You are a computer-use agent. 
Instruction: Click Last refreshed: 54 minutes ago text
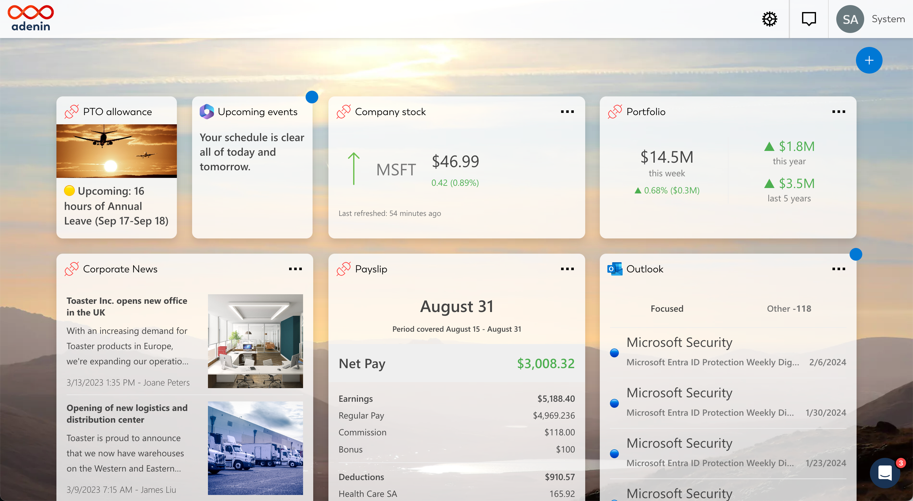(x=390, y=213)
